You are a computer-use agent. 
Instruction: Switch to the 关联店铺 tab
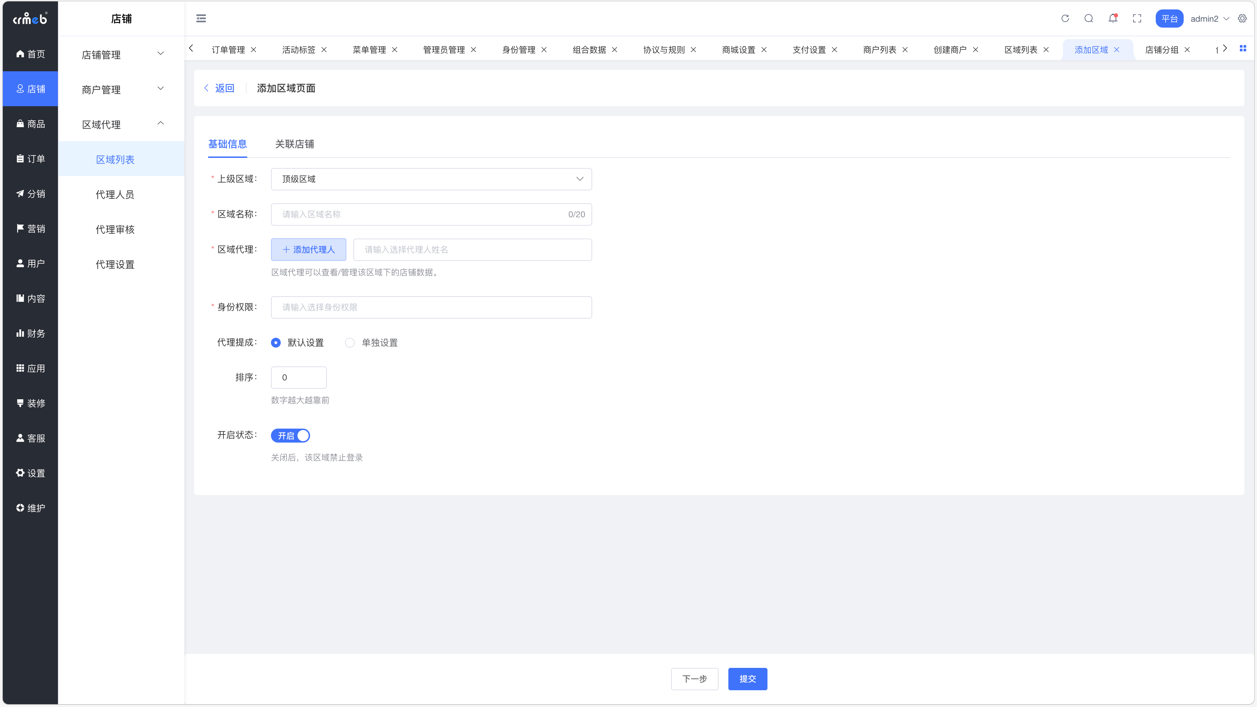point(294,144)
